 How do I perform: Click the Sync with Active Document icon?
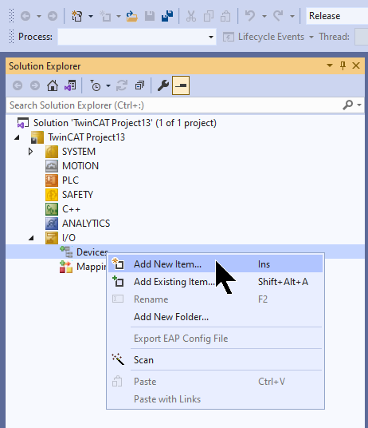(x=122, y=85)
